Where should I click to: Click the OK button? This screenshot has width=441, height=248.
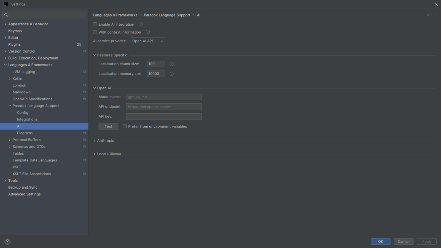coord(380,242)
